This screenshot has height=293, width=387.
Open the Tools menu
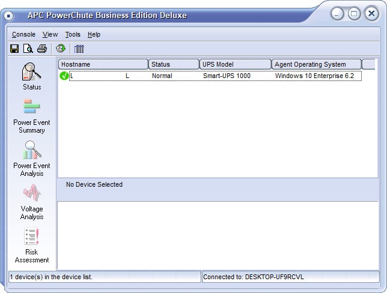pyautogui.click(x=73, y=35)
